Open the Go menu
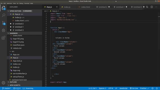This screenshot has height=90, width=160. (x=18, y=3)
